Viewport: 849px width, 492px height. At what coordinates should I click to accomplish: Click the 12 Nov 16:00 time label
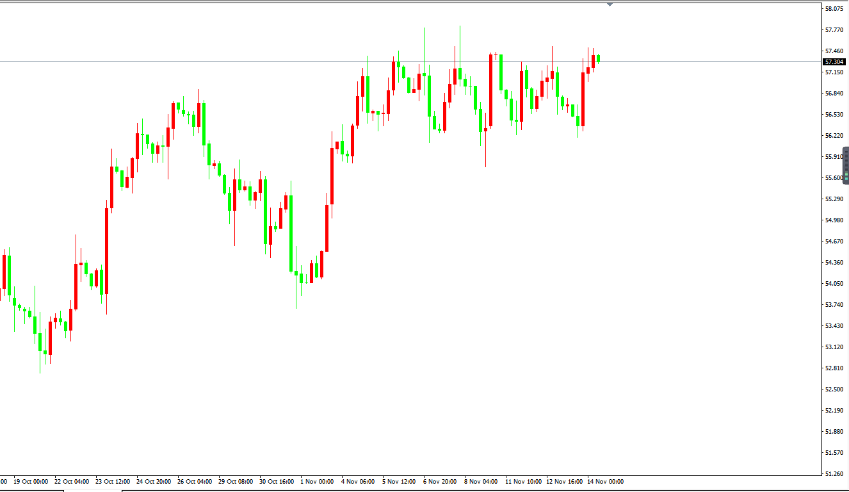[564, 482]
